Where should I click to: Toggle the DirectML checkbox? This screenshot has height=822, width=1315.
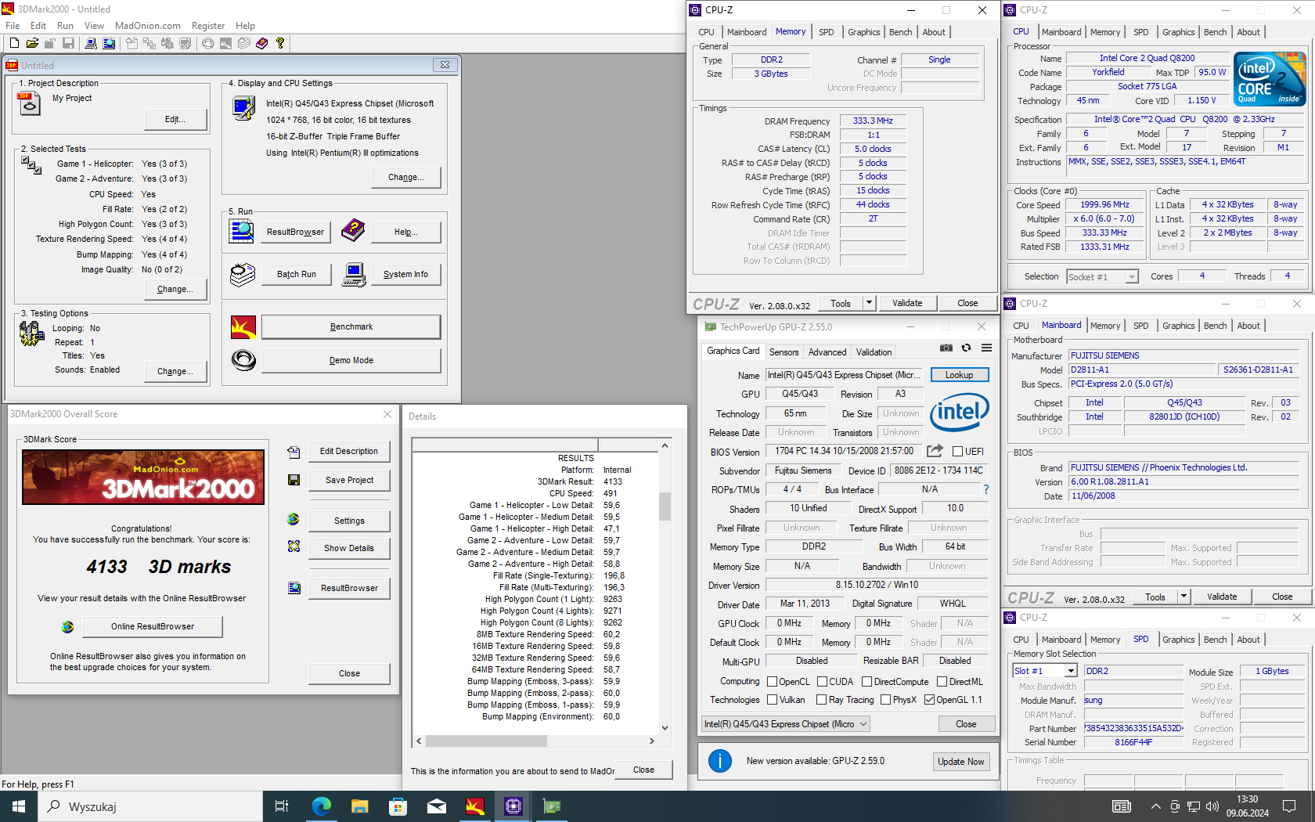click(942, 682)
